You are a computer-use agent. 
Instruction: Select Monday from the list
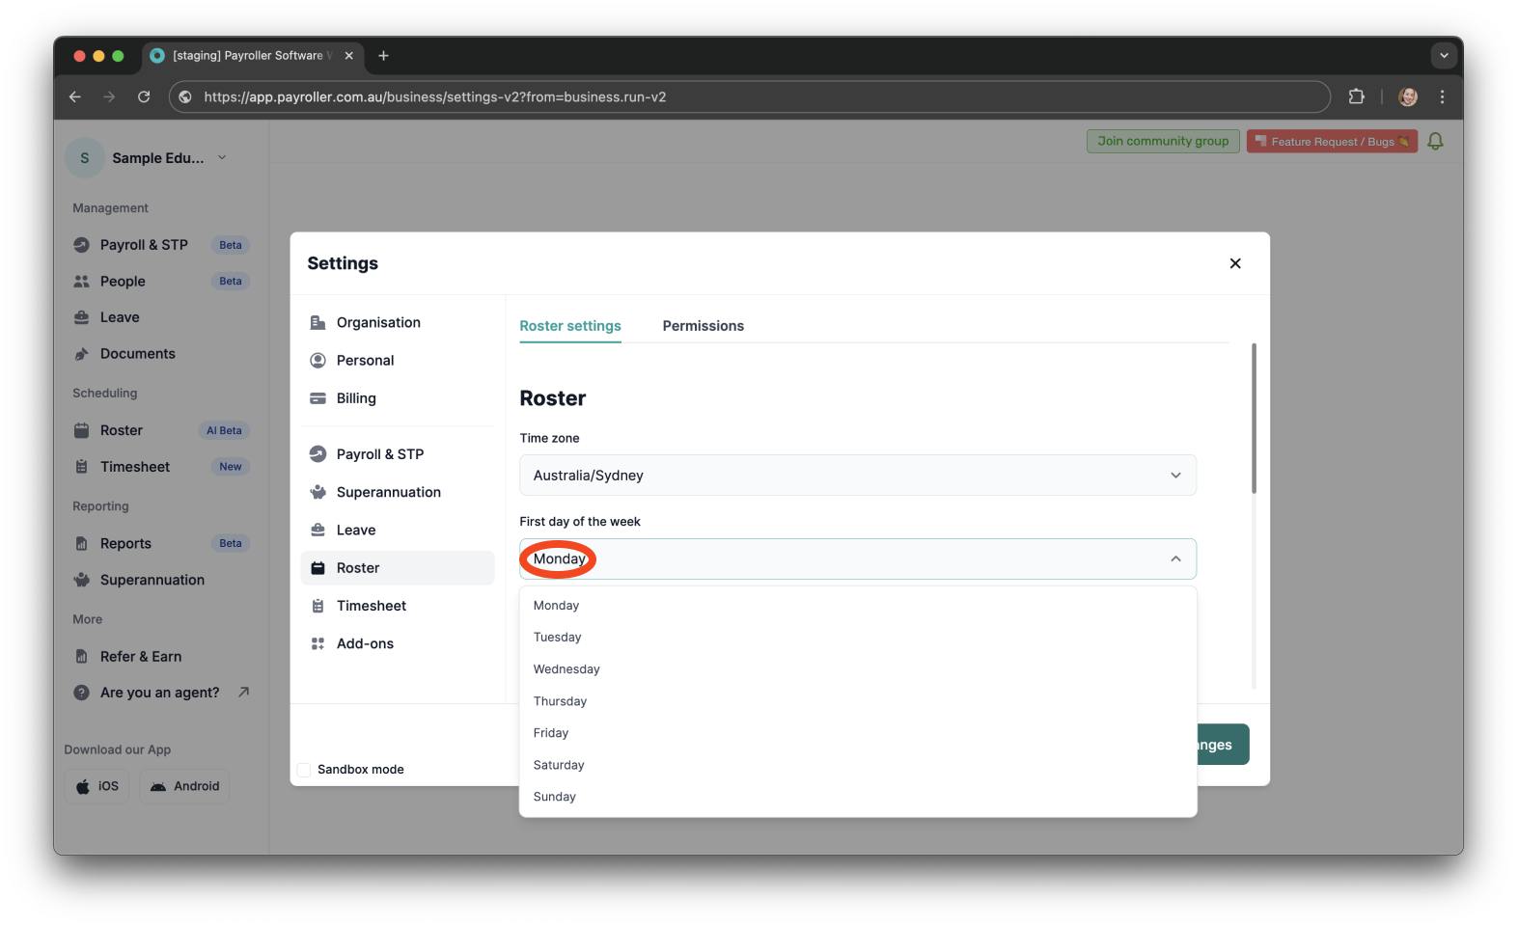click(858, 606)
